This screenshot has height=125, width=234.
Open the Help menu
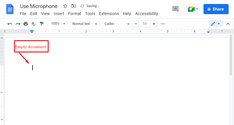tap(127, 14)
